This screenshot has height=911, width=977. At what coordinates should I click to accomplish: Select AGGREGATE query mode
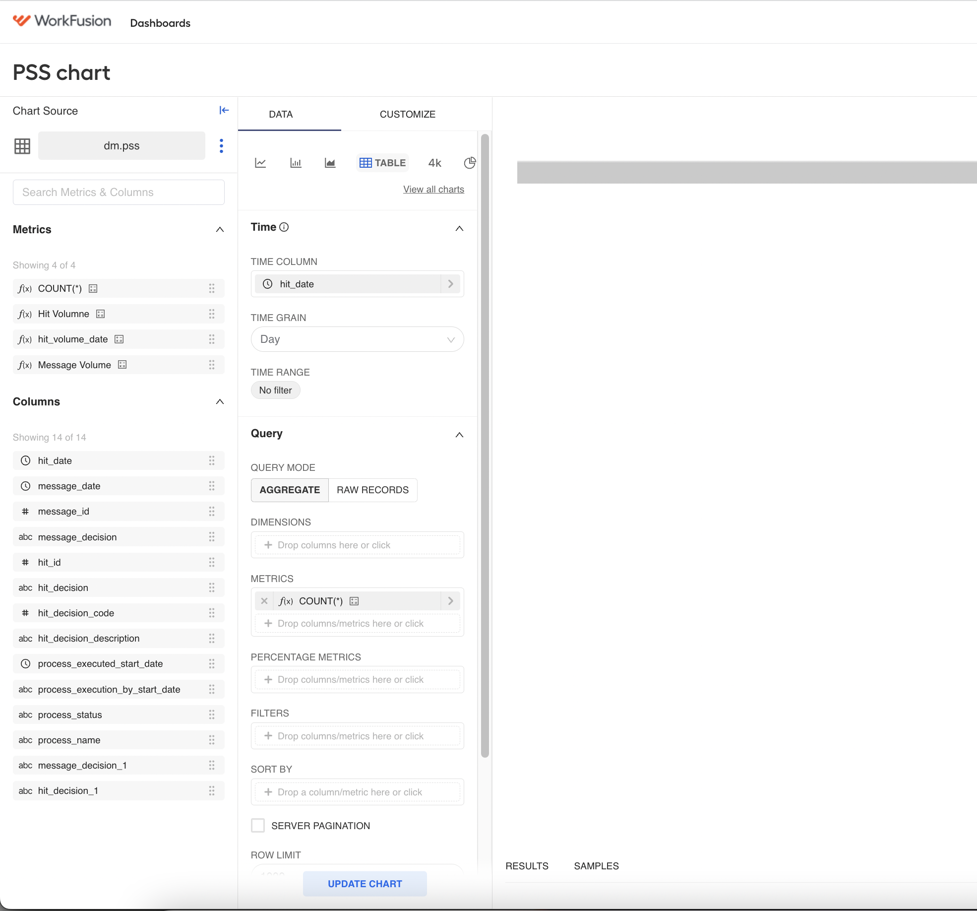point(290,490)
